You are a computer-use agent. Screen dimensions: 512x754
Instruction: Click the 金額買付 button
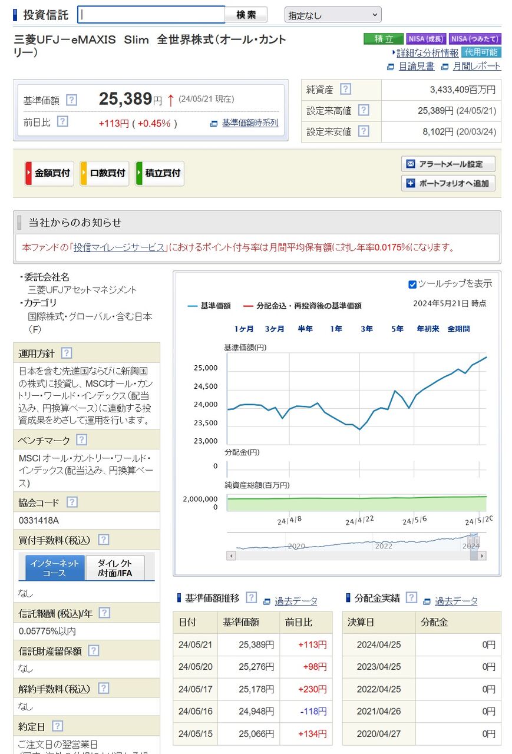(x=49, y=173)
